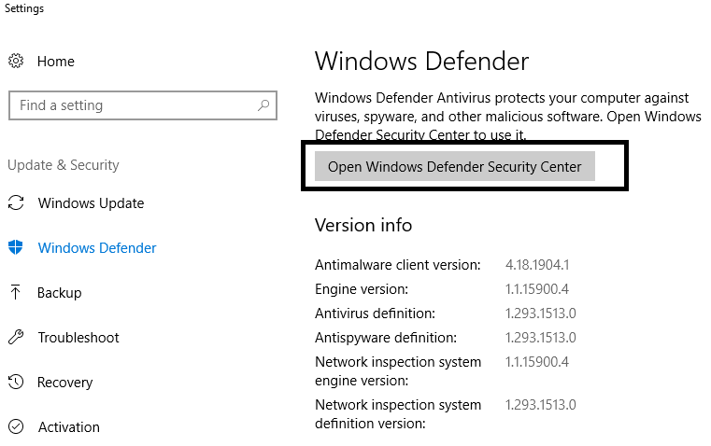Focus the Find a setting field
This screenshot has height=446, width=711.
(143, 105)
